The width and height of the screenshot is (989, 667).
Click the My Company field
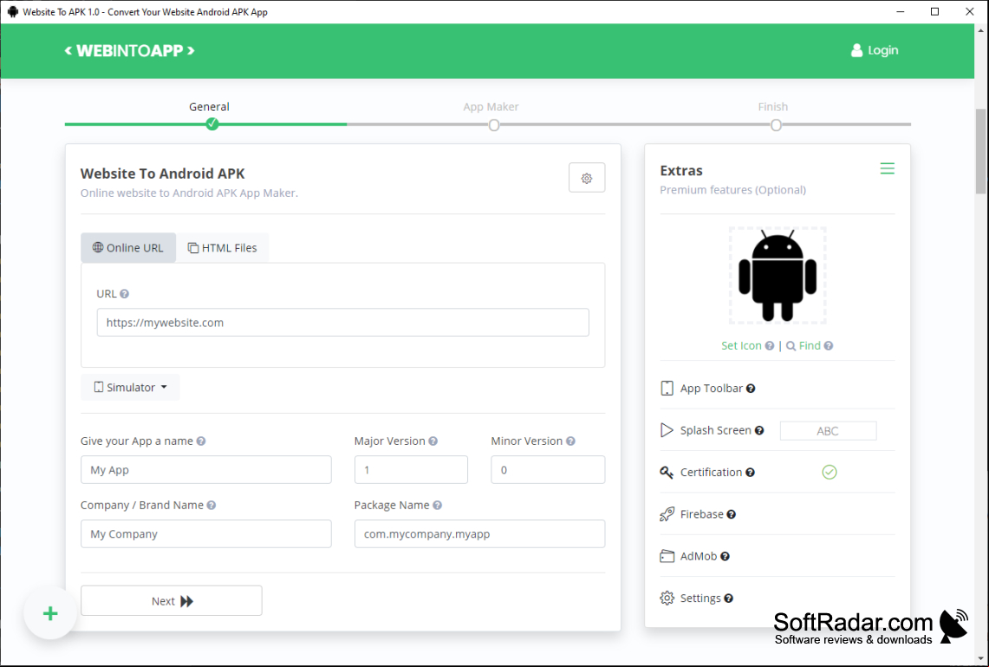coord(205,533)
